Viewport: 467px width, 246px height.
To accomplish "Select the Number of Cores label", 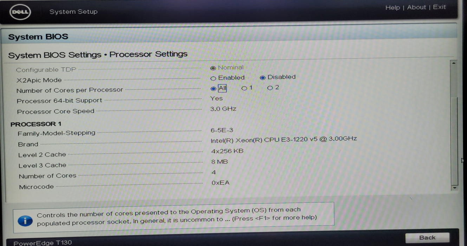I will coord(47,176).
